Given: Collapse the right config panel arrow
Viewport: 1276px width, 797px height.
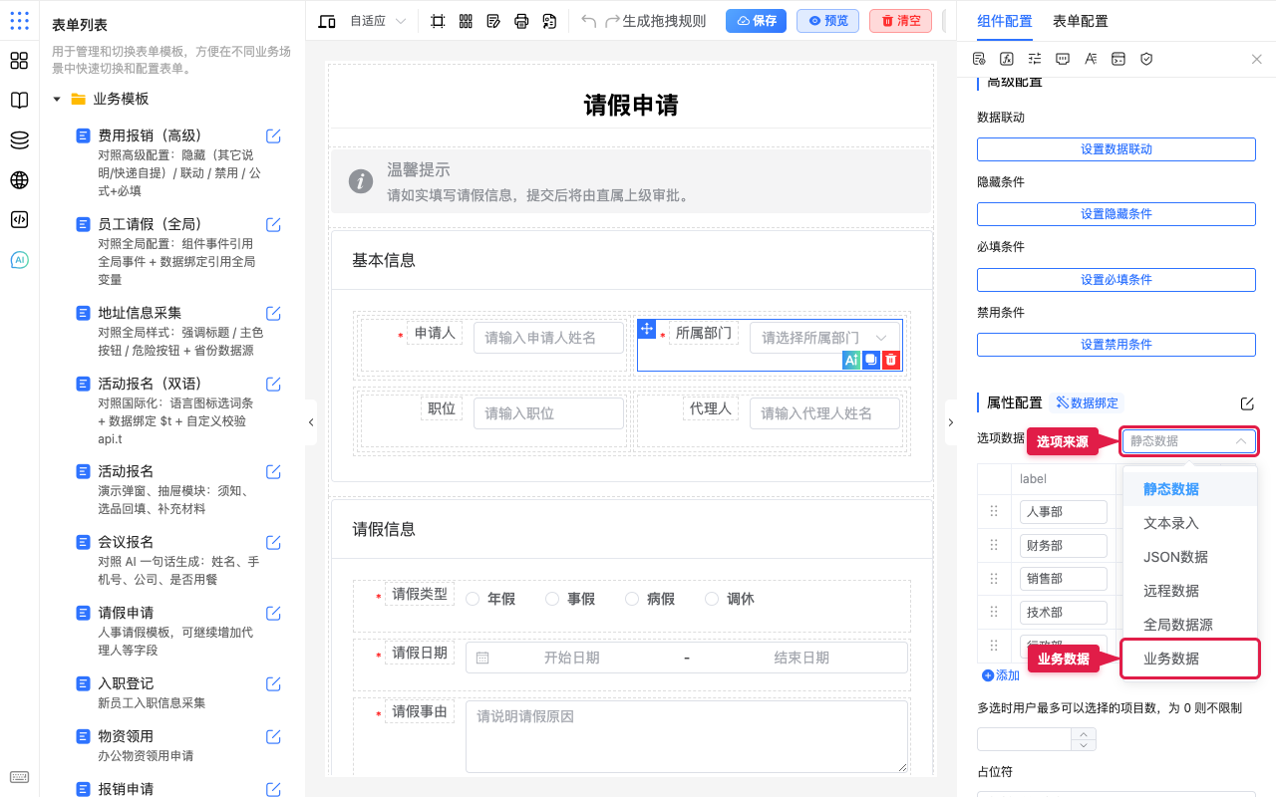Looking at the screenshot, I should point(950,422).
